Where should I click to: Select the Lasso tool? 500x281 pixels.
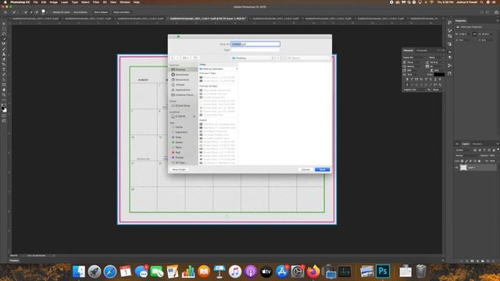pos(4,34)
